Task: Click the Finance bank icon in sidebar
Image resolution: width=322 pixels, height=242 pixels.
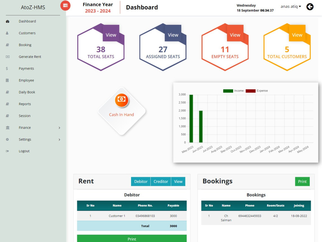Action: pyautogui.click(x=8, y=127)
